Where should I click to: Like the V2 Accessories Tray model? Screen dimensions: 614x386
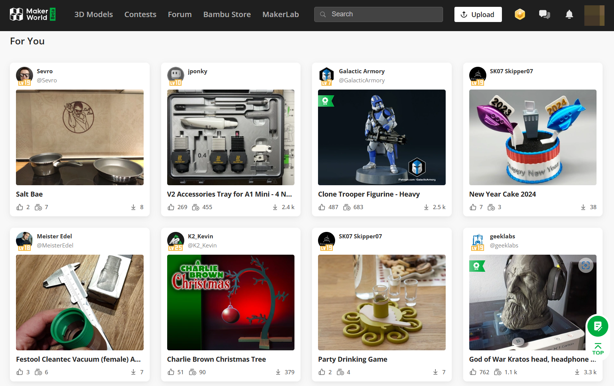[171, 207]
